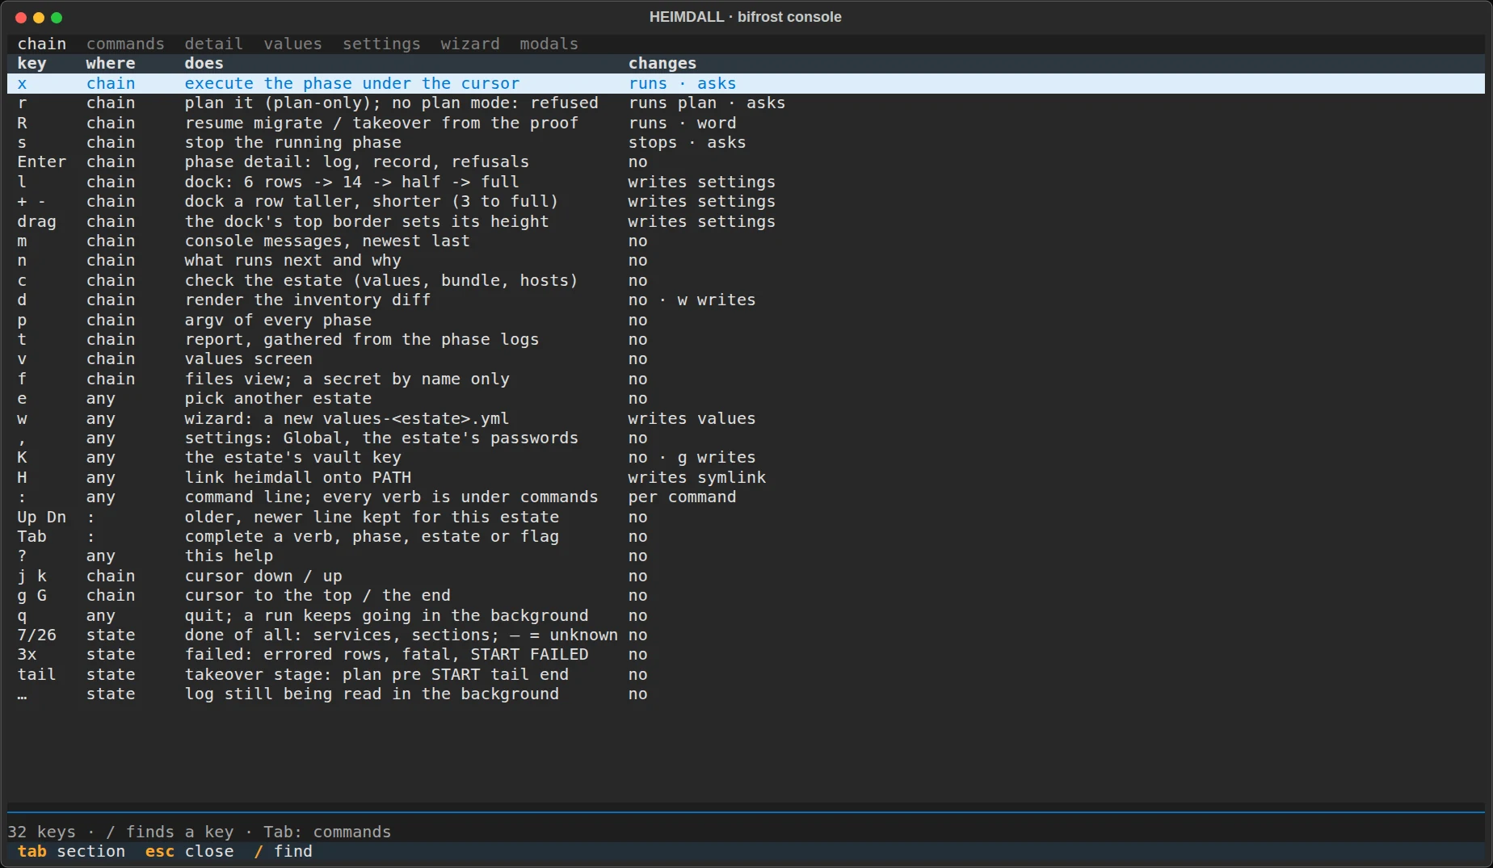Click the 'drag' key cell
Image resolution: width=1493 pixels, height=868 pixels.
tap(37, 221)
